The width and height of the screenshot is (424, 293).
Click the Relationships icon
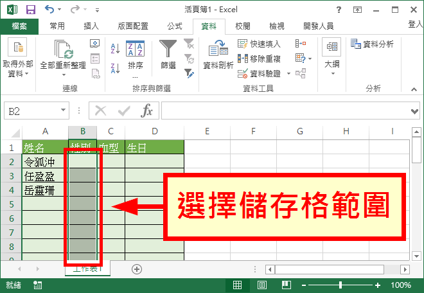(301, 73)
